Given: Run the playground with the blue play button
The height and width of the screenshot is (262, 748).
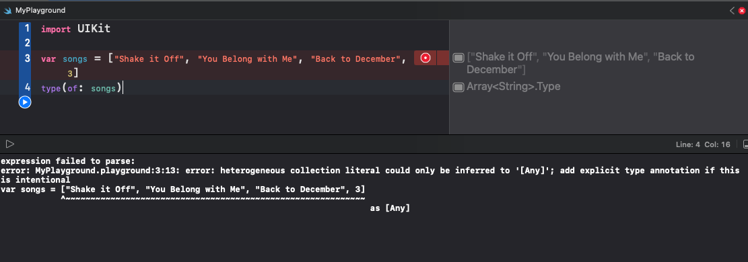Looking at the screenshot, I should pyautogui.click(x=25, y=102).
